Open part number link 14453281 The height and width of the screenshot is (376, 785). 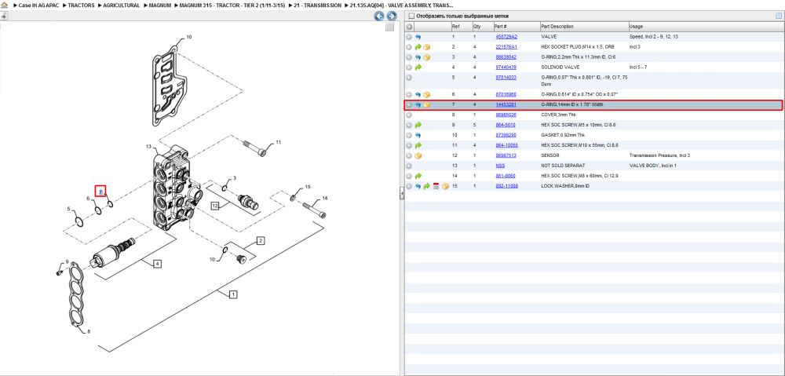click(x=506, y=105)
